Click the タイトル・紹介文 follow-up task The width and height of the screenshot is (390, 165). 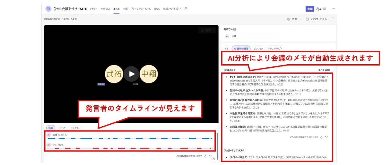pyautogui.click(x=278, y=158)
